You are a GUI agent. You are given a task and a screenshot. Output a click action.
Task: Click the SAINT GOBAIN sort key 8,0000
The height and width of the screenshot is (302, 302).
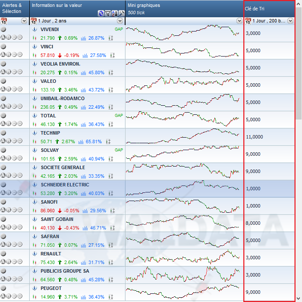[x=253, y=223]
